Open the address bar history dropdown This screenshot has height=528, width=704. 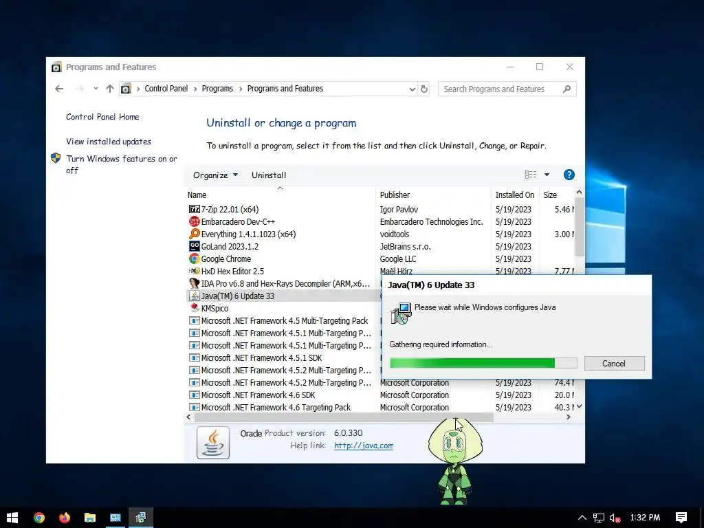[x=412, y=89]
